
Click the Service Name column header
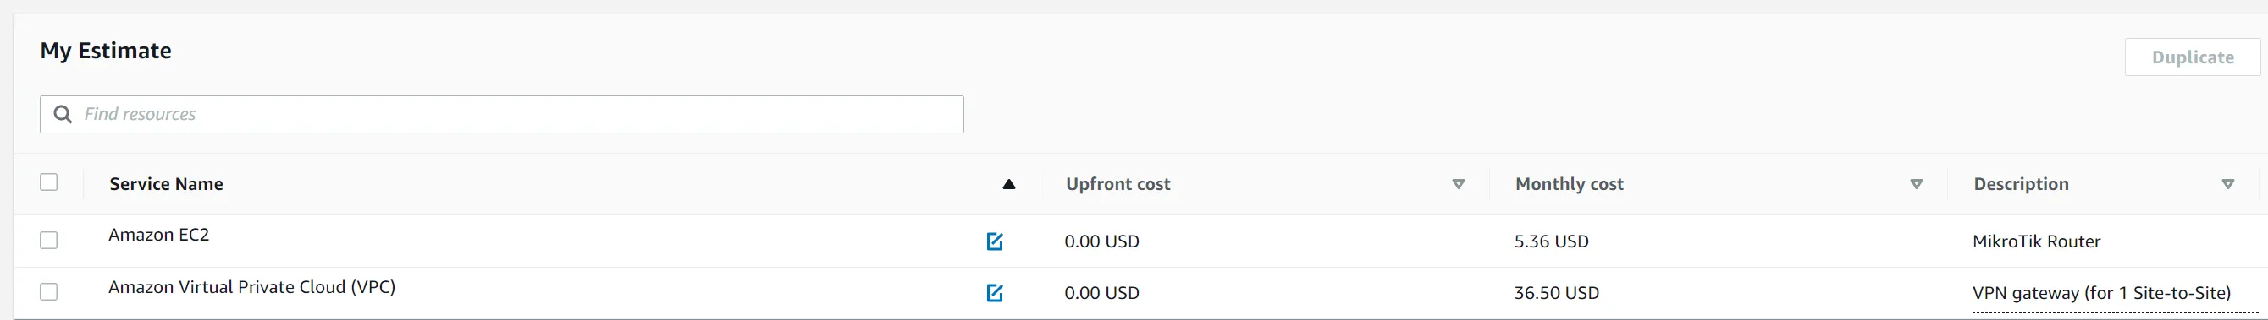pyautogui.click(x=167, y=184)
